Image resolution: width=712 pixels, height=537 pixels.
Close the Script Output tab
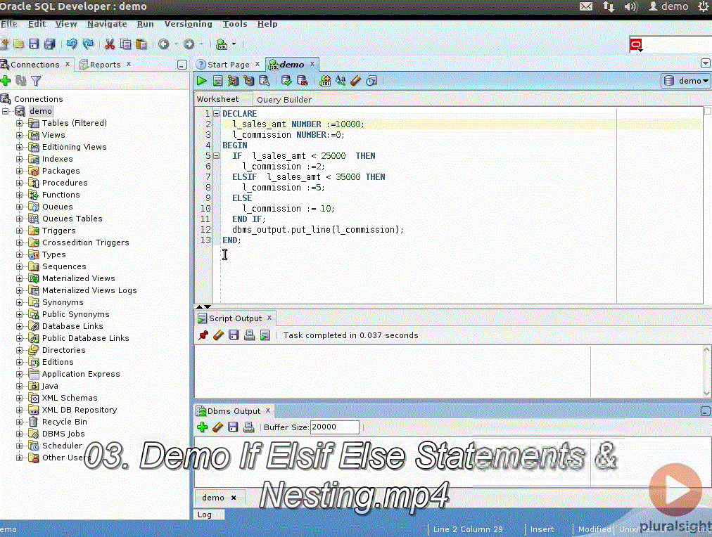click(269, 318)
